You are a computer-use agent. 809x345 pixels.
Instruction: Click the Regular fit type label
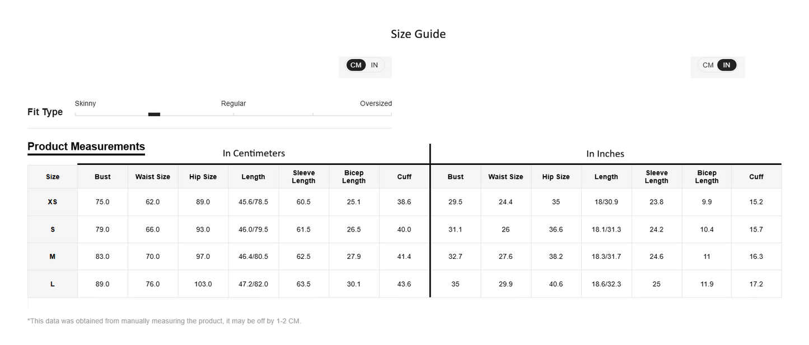tap(233, 103)
